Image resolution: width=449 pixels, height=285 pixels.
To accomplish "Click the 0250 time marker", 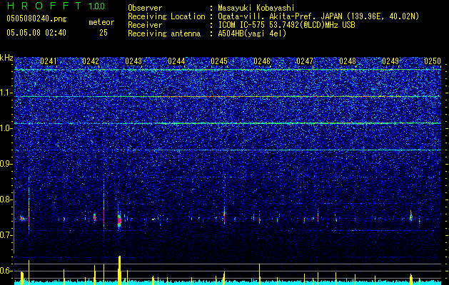I will 433,61.
